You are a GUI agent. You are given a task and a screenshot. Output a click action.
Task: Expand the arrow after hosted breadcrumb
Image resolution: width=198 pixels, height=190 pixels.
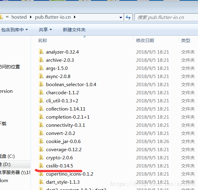coord(31,17)
